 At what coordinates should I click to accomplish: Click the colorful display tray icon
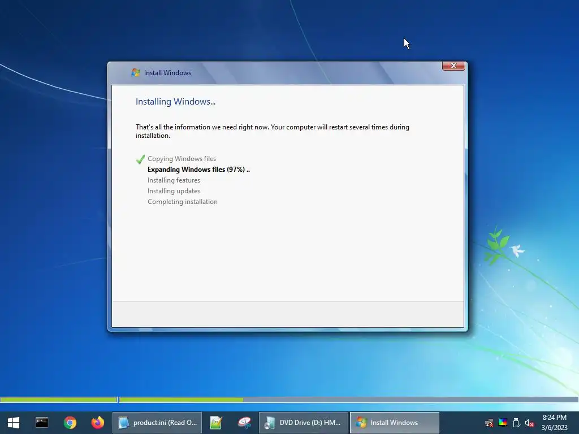tap(503, 423)
